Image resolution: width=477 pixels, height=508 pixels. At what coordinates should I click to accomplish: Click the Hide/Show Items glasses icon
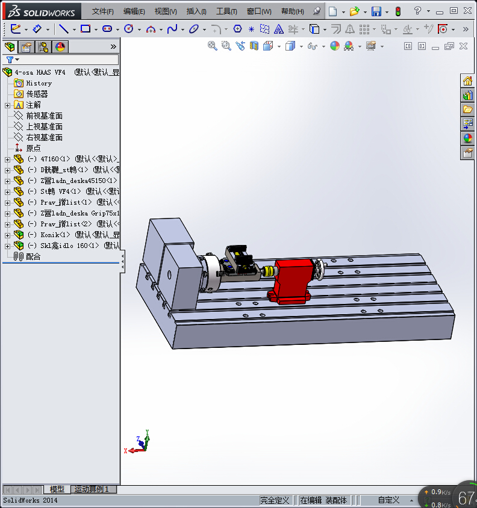(312, 46)
